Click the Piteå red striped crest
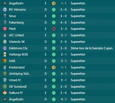115x103 pixels. [5, 29]
